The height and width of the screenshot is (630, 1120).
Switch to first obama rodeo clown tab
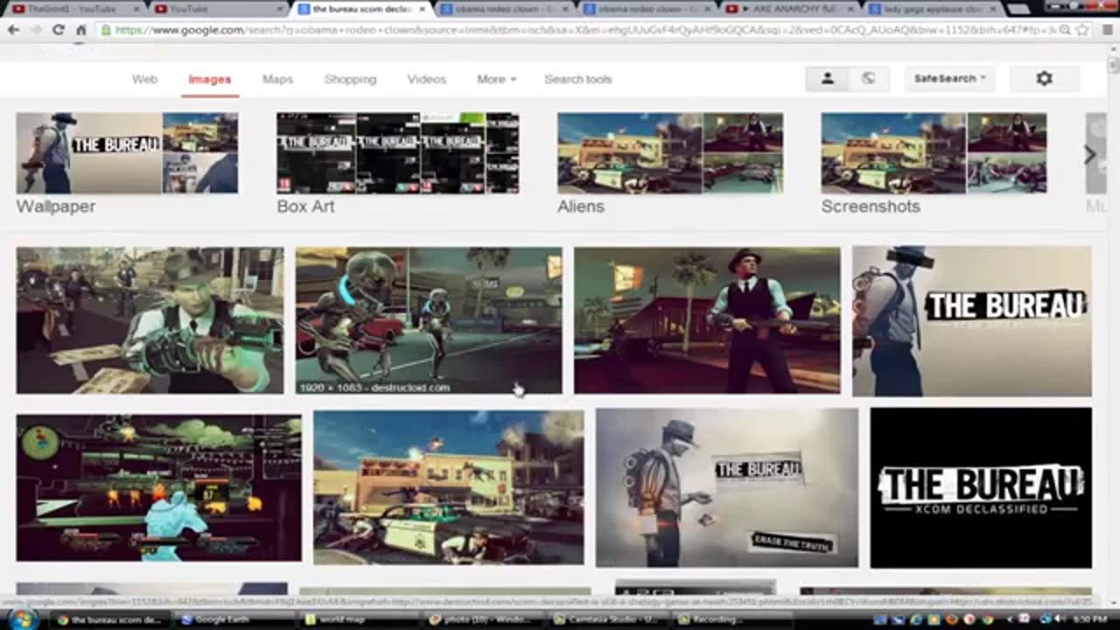[x=501, y=9]
